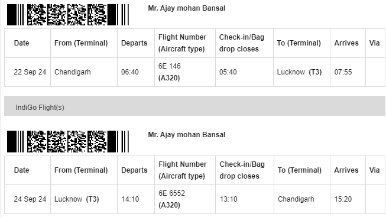This screenshot has height=217, width=386.
Task: Click check-in closing time 13:10
Action: 228,199
